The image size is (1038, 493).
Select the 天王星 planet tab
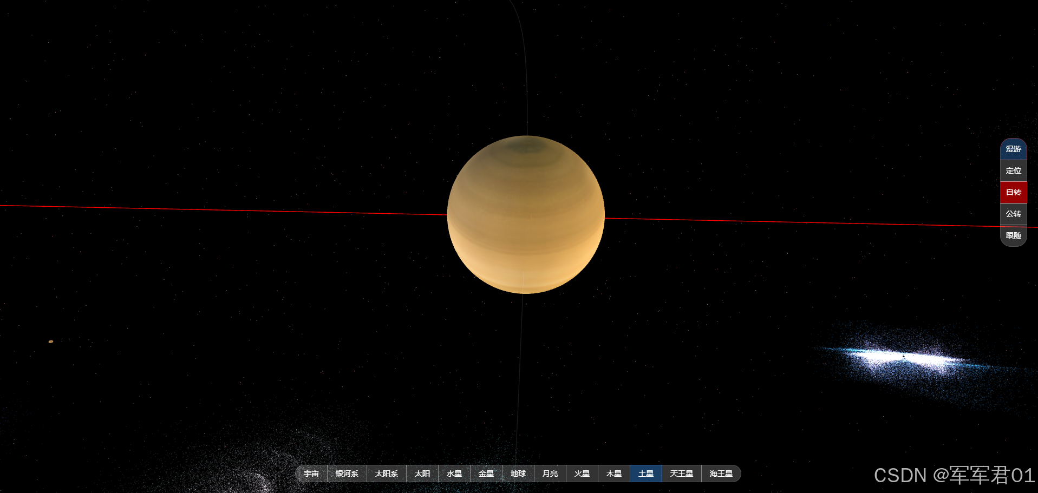pyautogui.click(x=682, y=474)
